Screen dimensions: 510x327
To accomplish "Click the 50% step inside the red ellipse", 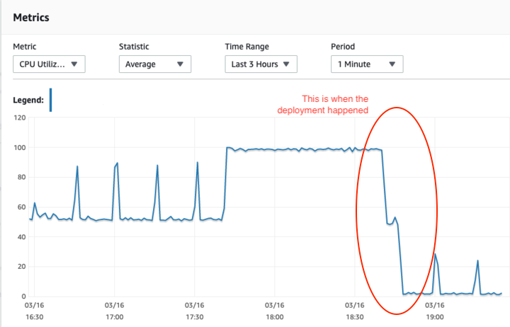I will tap(390, 223).
